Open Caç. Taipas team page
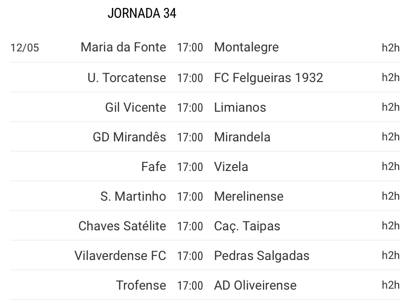This screenshot has width=410, height=302. pyautogui.click(x=247, y=226)
